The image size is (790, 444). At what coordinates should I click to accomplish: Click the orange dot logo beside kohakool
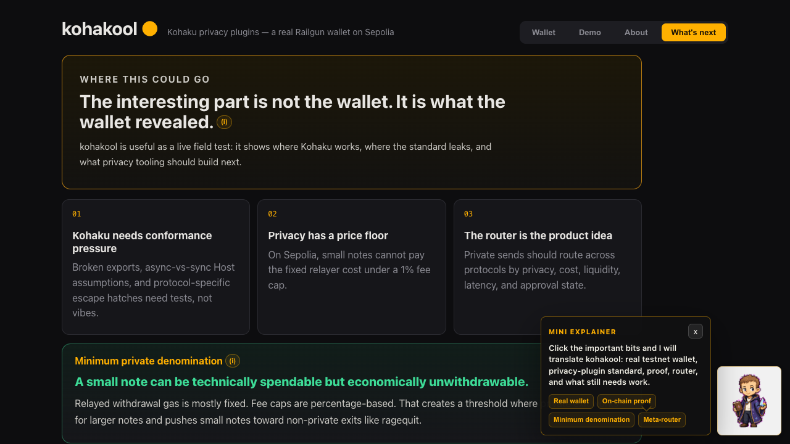pos(150,29)
